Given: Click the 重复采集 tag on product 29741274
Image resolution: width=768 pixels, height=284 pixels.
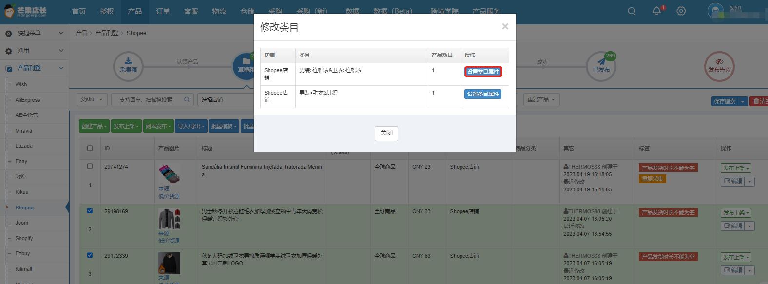Looking at the screenshot, I should pos(653,179).
